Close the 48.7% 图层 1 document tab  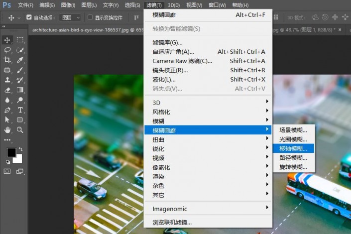[340, 29]
